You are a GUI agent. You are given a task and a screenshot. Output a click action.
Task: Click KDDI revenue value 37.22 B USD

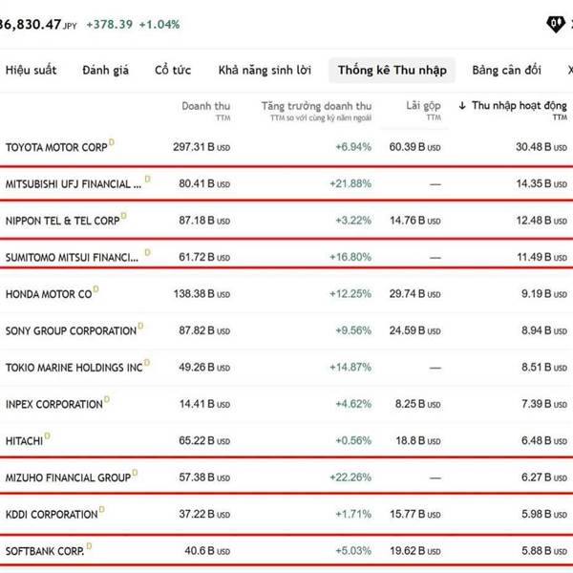(x=204, y=514)
